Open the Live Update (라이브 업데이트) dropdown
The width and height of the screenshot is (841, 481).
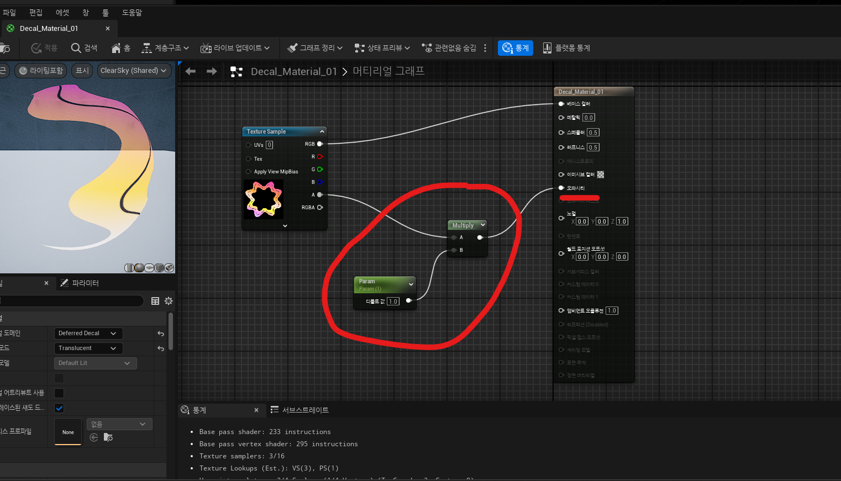coord(235,48)
